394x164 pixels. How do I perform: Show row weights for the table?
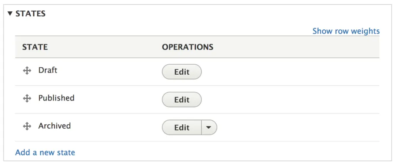tap(346, 31)
